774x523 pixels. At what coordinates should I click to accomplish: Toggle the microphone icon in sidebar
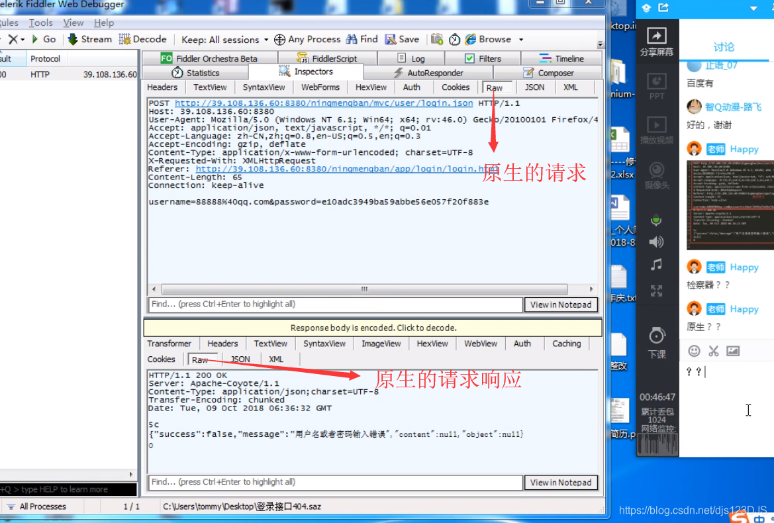(656, 220)
